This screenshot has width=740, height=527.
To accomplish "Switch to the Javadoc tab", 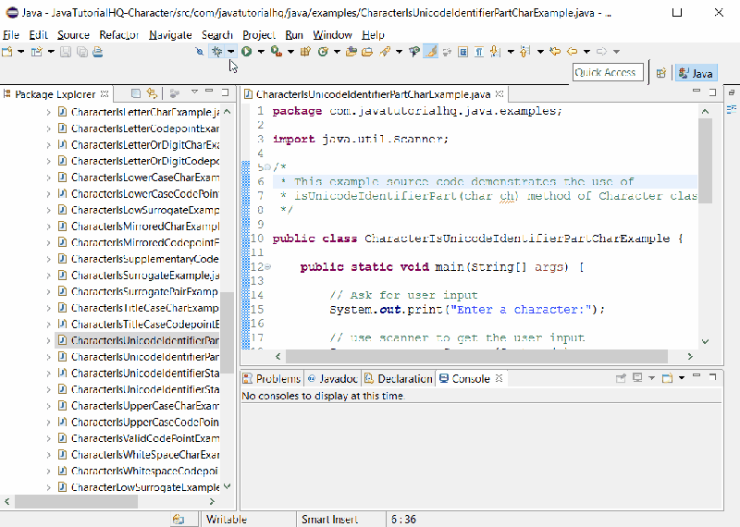I will pos(333,378).
